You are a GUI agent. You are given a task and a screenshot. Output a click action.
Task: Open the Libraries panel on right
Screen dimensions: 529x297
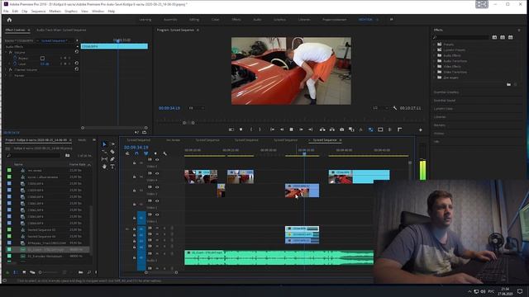(440, 117)
